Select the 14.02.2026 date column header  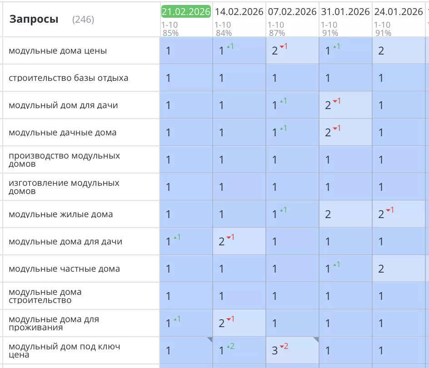(x=239, y=12)
